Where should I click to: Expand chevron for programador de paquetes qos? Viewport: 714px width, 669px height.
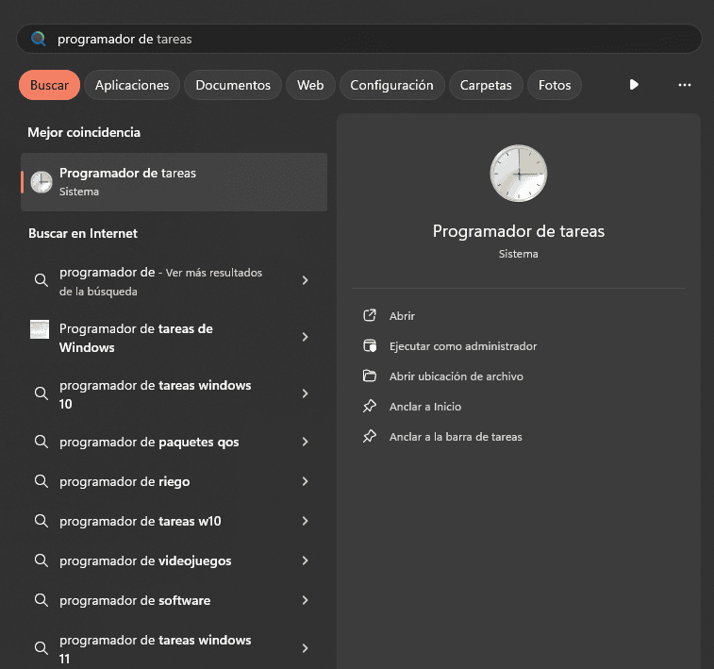(305, 442)
